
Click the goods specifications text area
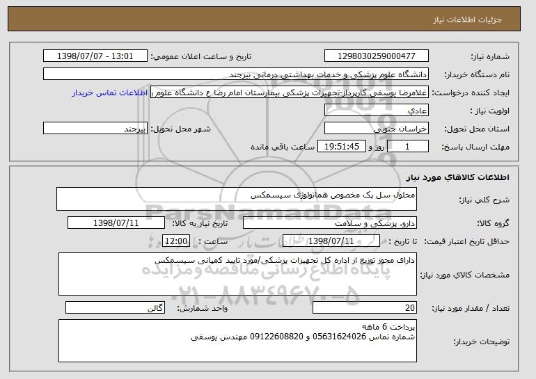pos(237,274)
